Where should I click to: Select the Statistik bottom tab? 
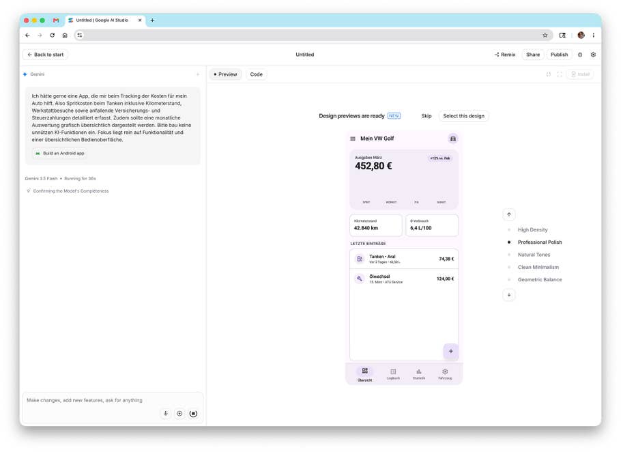tap(418, 374)
